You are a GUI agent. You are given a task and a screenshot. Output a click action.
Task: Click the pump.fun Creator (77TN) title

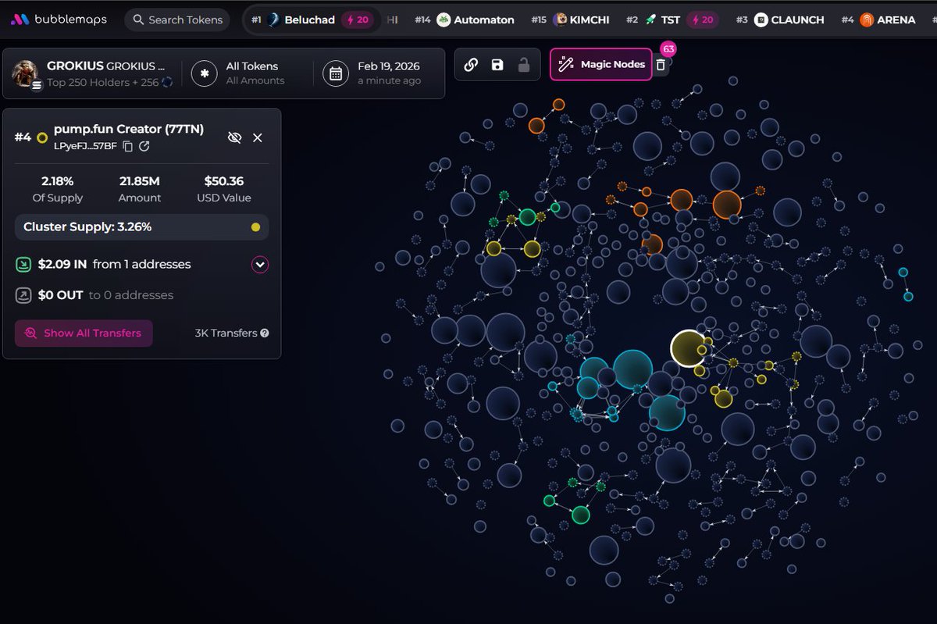click(x=129, y=129)
